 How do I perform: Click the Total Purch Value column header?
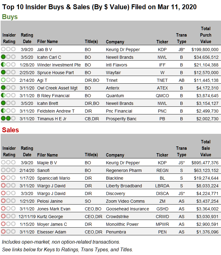(206, 35)
